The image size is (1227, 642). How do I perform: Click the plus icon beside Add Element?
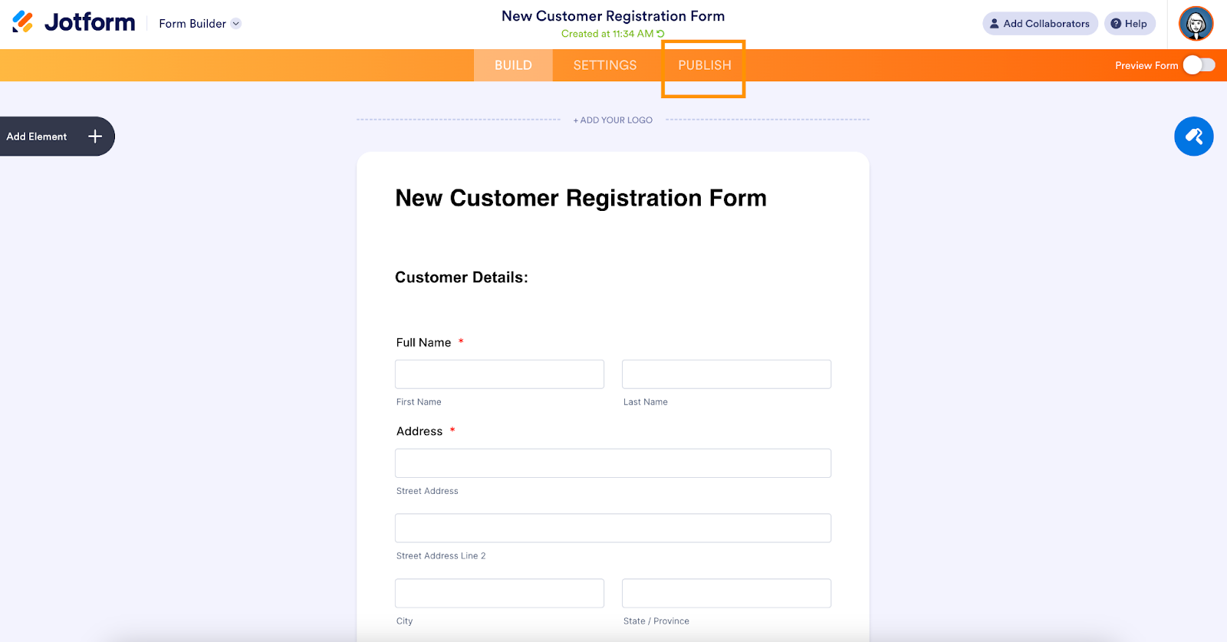click(95, 137)
